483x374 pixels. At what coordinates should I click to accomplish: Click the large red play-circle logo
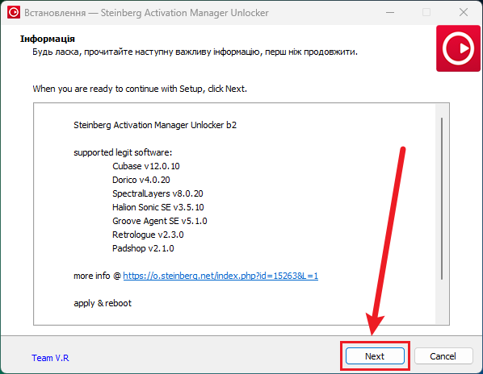458,48
